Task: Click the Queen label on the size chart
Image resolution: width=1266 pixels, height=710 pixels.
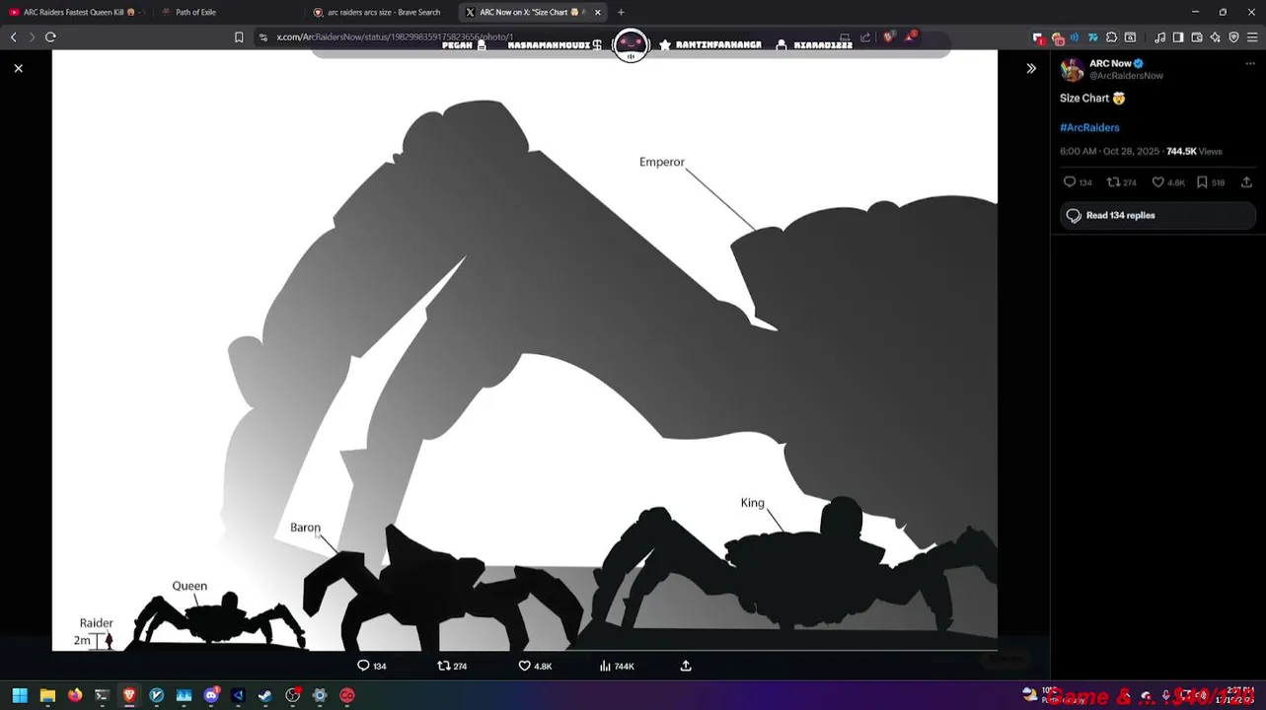Action: [189, 586]
